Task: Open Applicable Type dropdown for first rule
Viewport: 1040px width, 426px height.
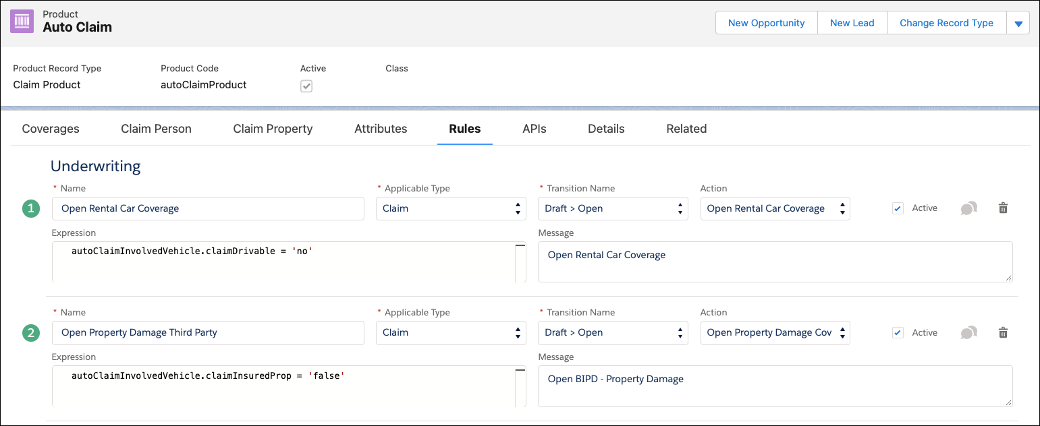Action: (x=451, y=208)
